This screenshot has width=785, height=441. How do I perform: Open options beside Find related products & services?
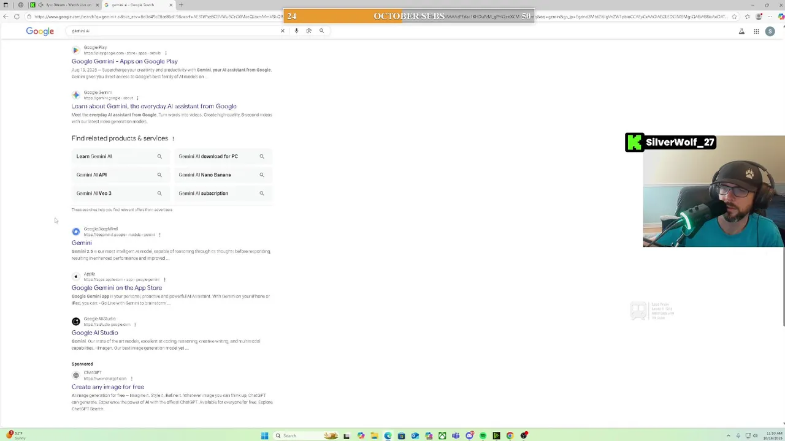tap(173, 138)
